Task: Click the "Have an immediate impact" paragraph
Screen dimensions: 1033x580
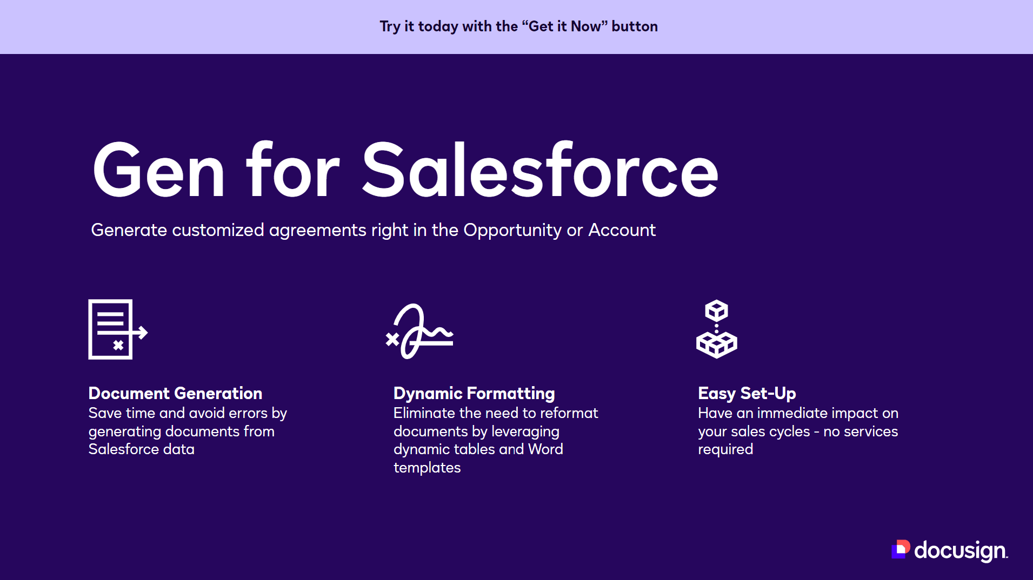Action: pyautogui.click(x=798, y=431)
